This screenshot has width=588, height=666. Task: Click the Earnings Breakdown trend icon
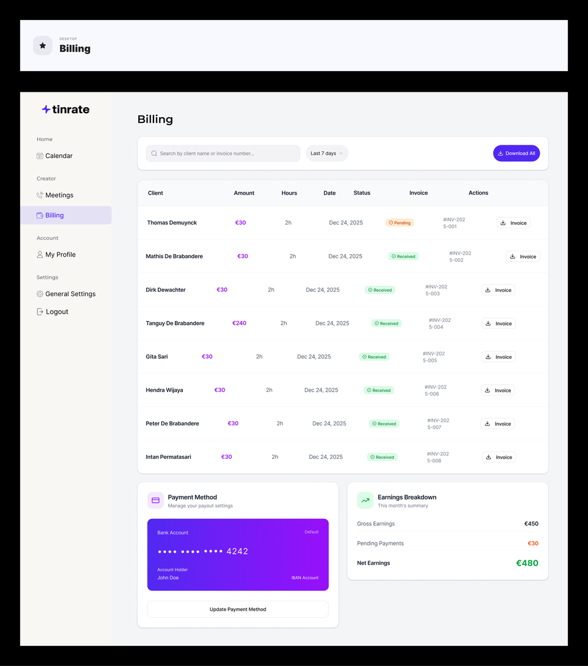coord(365,500)
